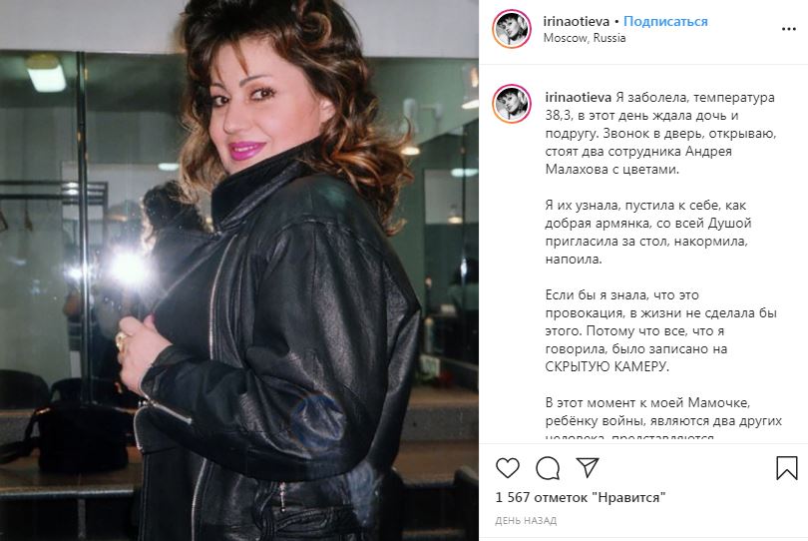
Task: Click the black leather jacket in the photo
Action: coord(278,350)
